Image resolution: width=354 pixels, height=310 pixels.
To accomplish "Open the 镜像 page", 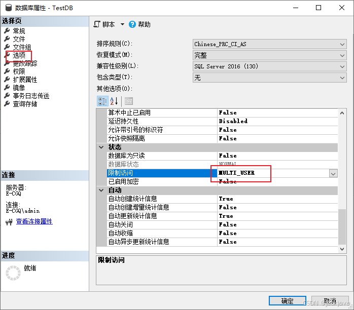I will coord(19,88).
